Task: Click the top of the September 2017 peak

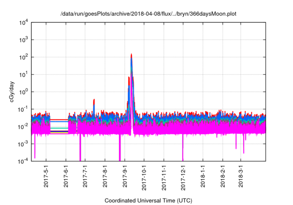Action: click(131, 54)
